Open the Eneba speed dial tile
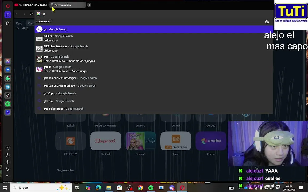Viewport: 308px width, 192px height. (211, 141)
